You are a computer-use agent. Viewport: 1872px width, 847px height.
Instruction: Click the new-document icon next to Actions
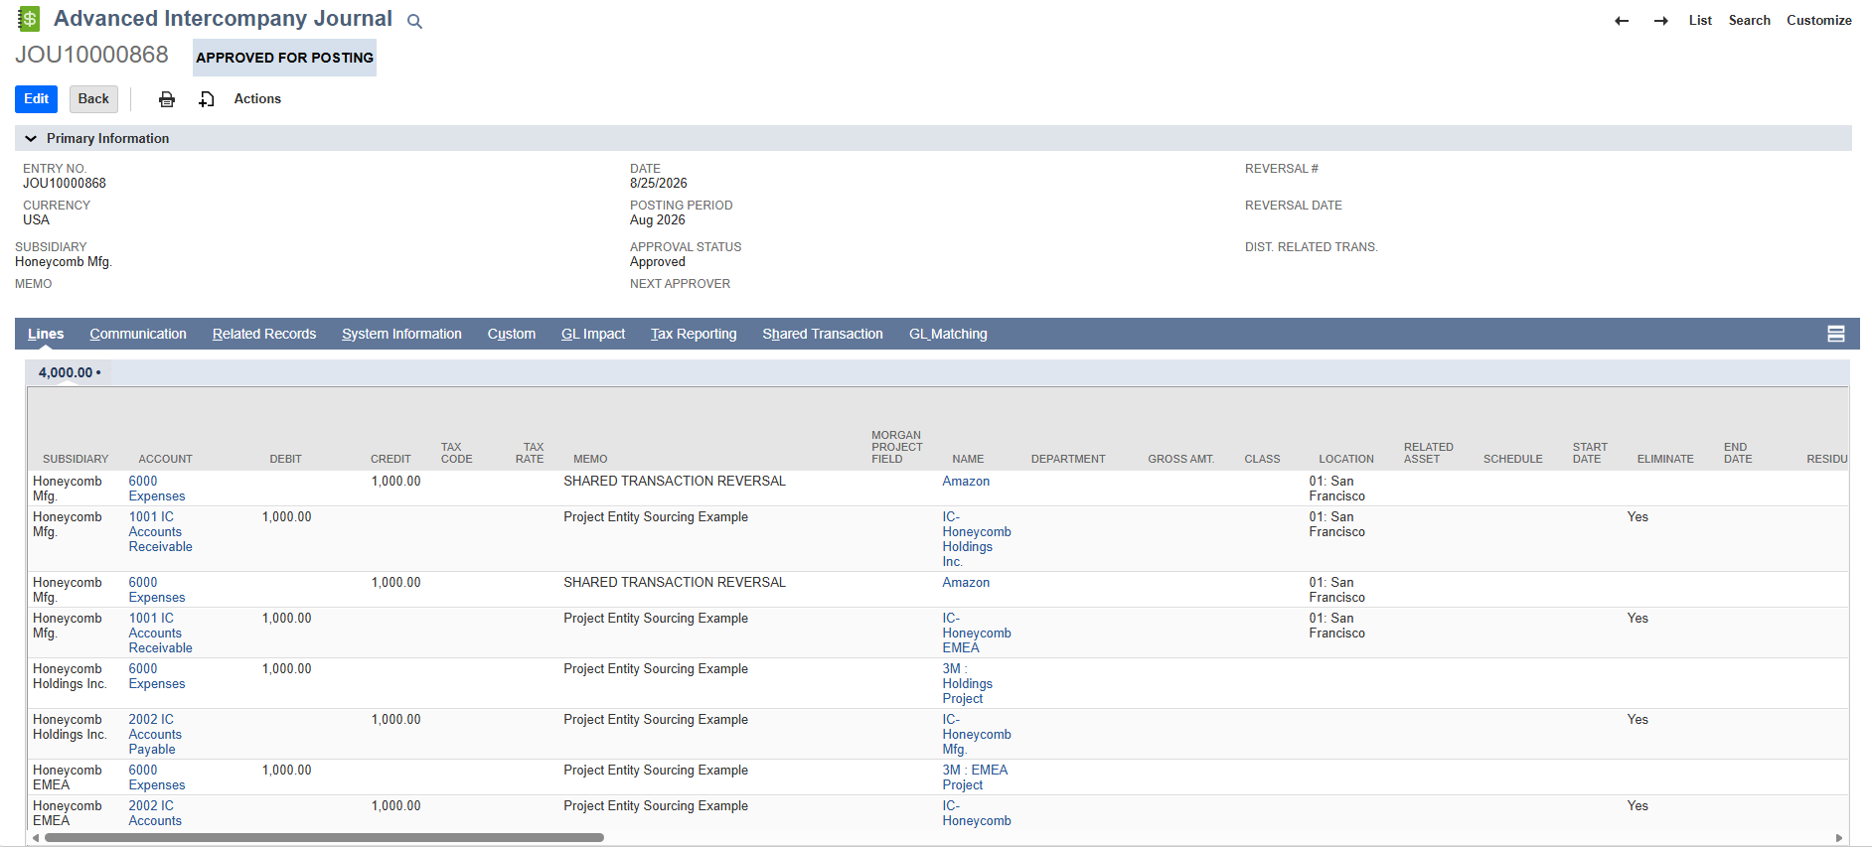point(207,99)
